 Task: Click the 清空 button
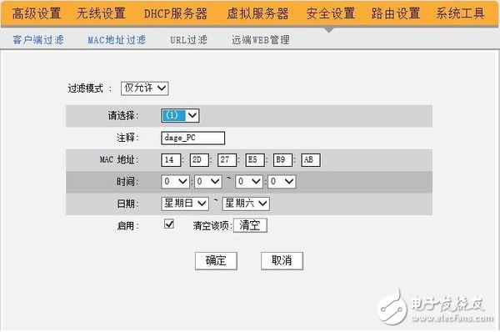click(250, 225)
